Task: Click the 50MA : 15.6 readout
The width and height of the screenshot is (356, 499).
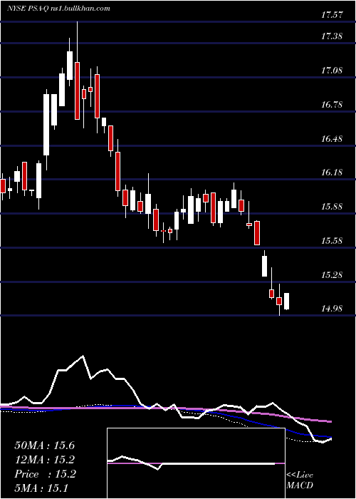Action: [44, 446]
